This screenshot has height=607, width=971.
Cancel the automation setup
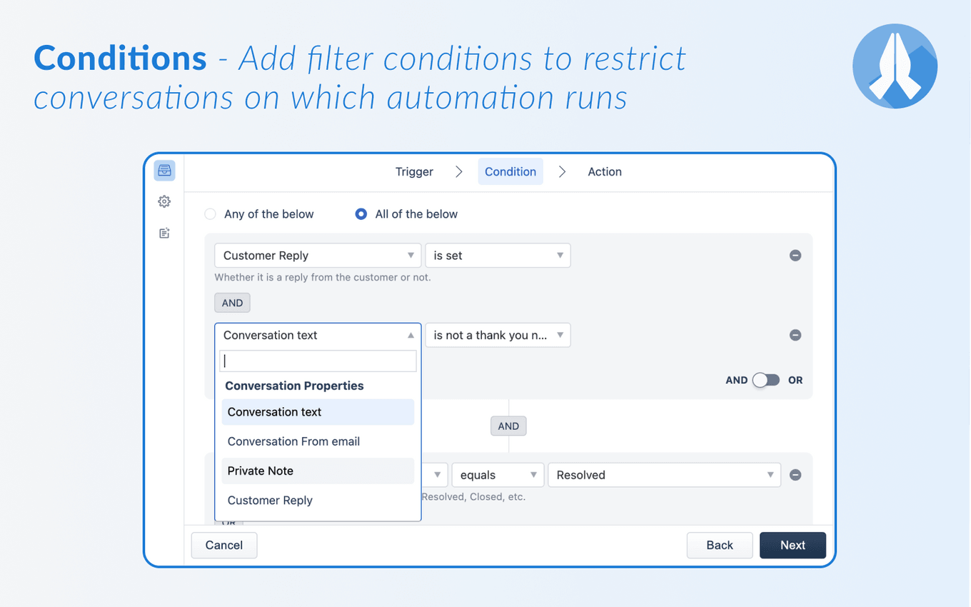coord(223,545)
